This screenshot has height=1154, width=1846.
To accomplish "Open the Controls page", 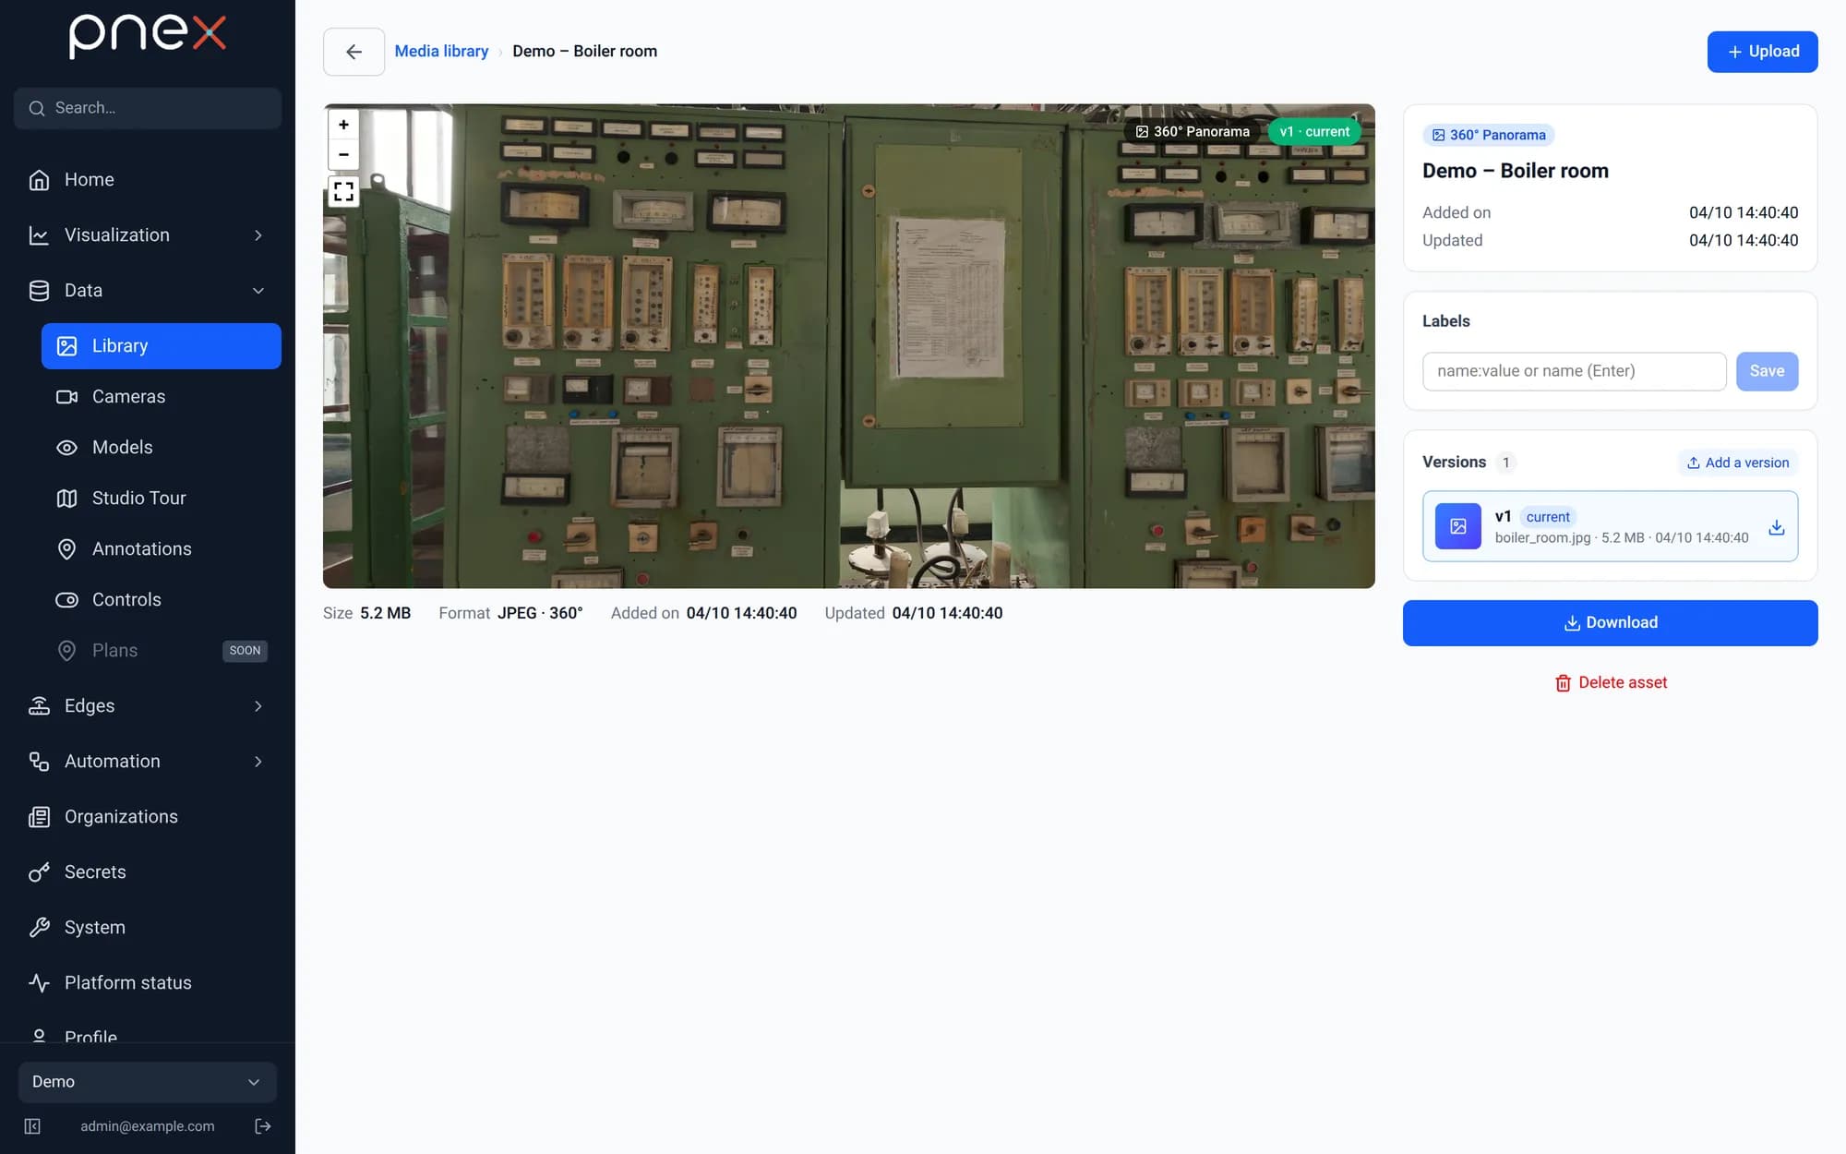I will pyautogui.click(x=162, y=600).
